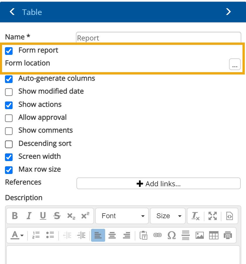Image resolution: width=246 pixels, height=264 pixels.
Task: Insert a table into the description
Action: [213, 235]
